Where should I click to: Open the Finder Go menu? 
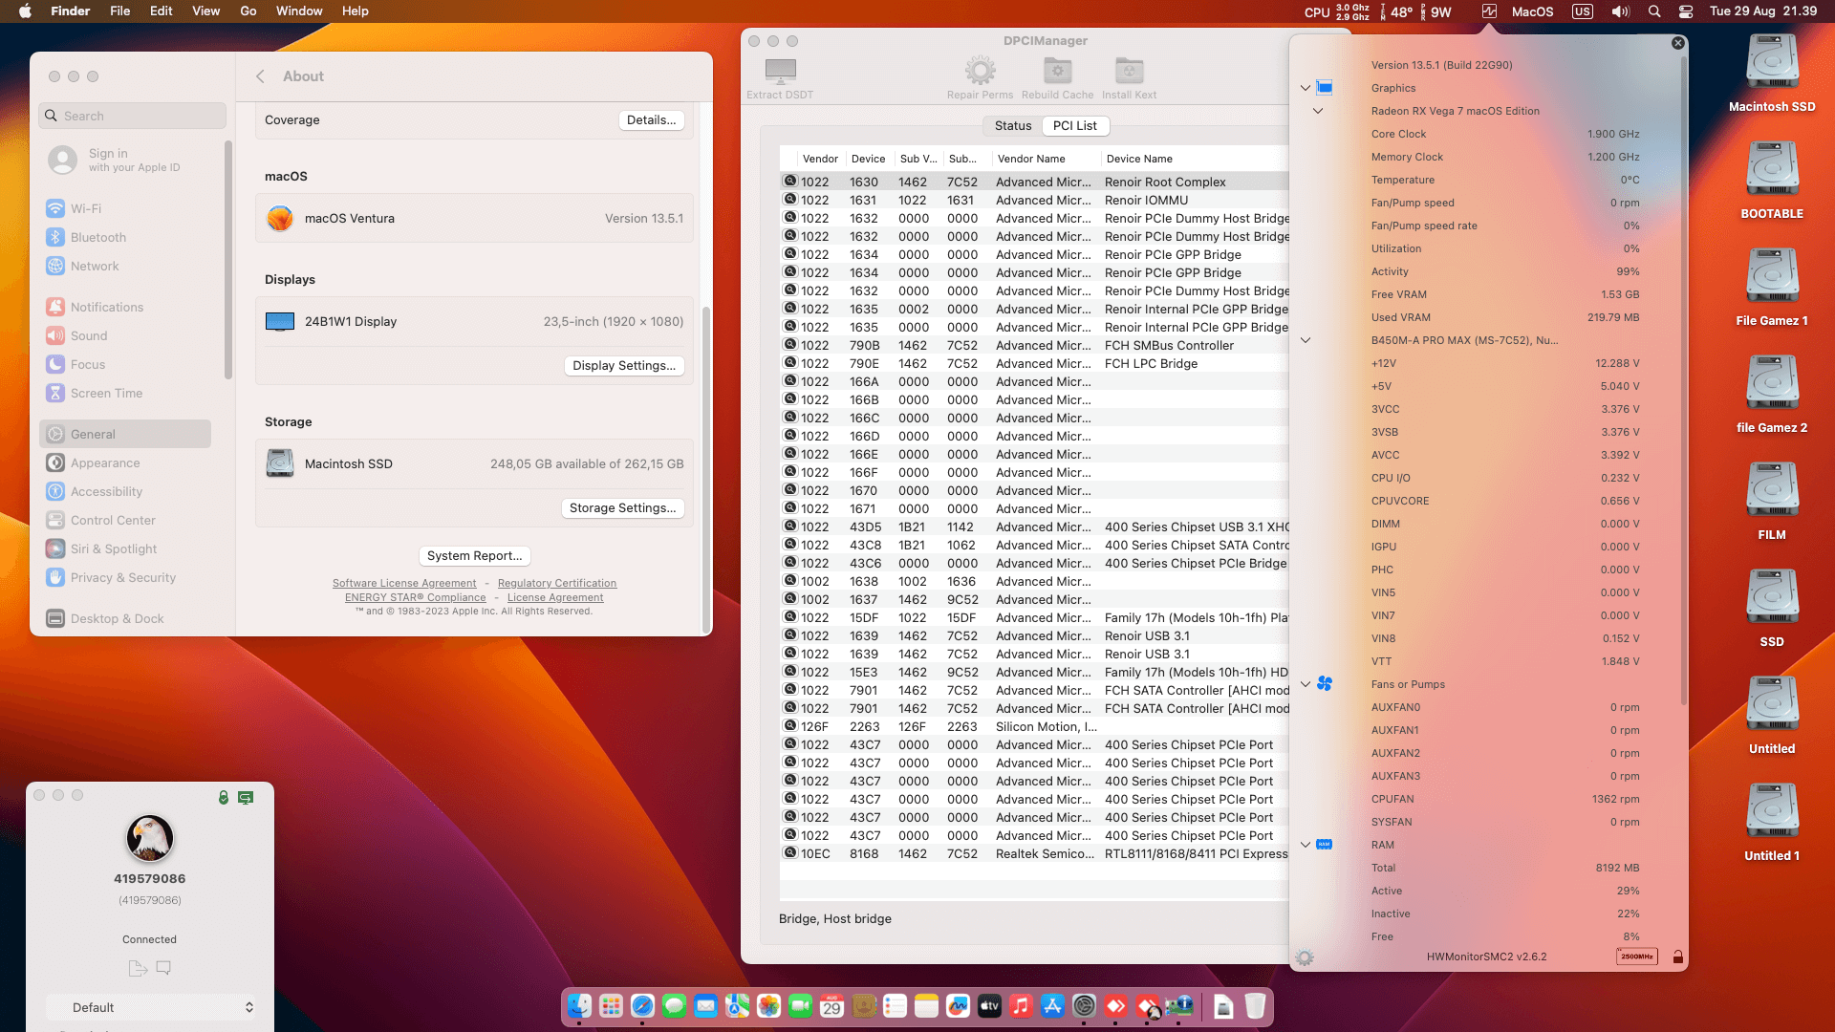coord(248,11)
